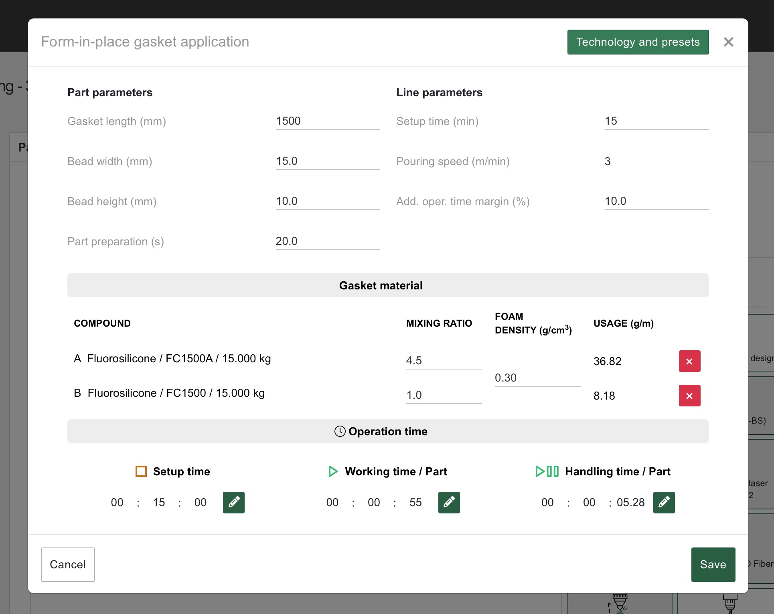Click the Working time play icon

click(x=333, y=471)
